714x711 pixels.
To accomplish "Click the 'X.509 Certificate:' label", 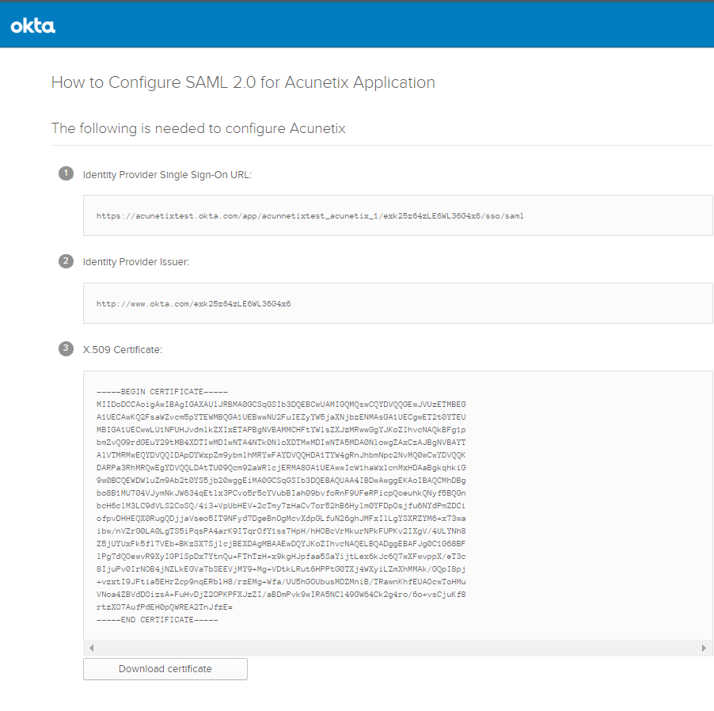I will click(122, 350).
